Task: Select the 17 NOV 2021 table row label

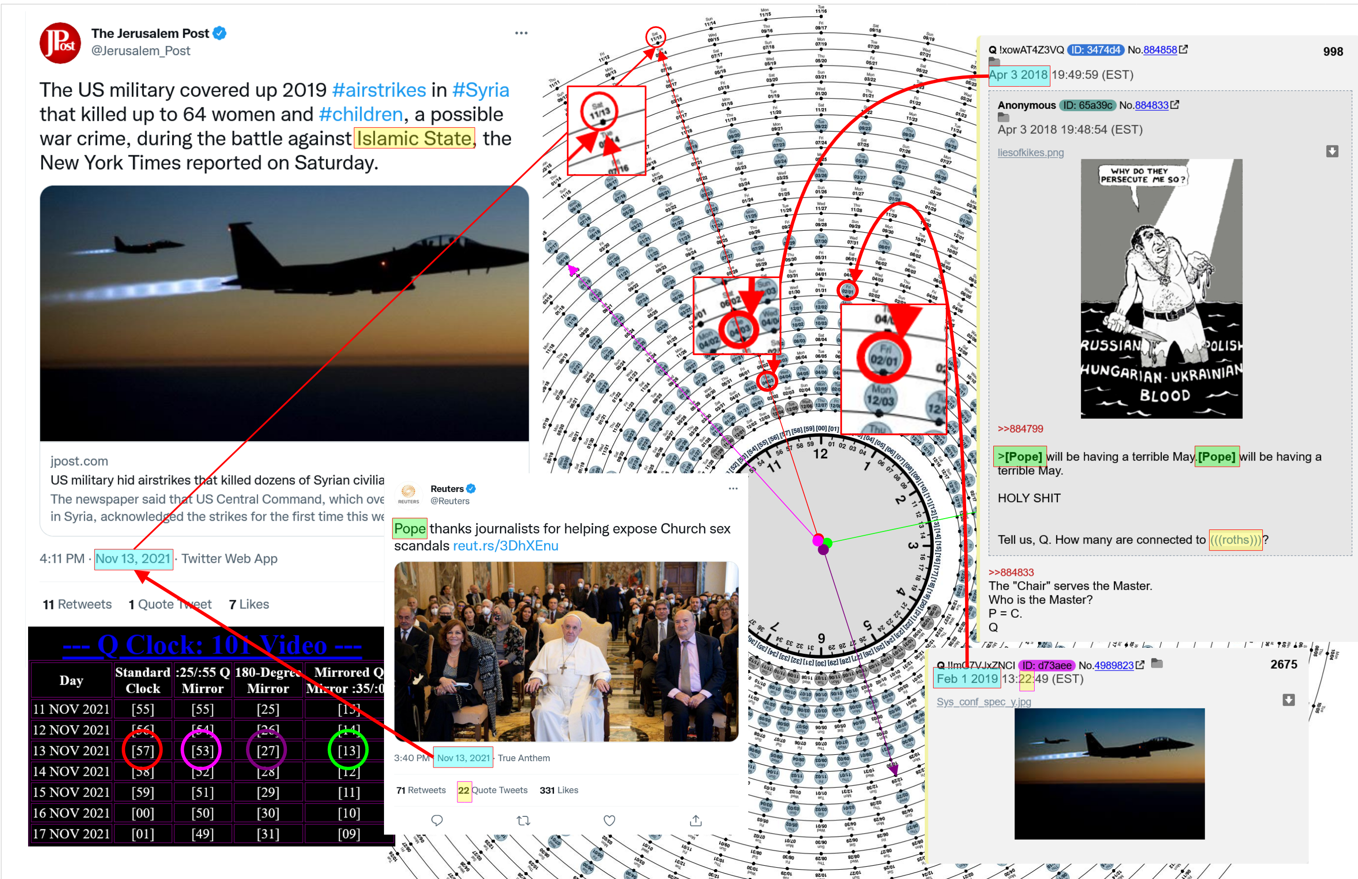Action: pos(71,833)
